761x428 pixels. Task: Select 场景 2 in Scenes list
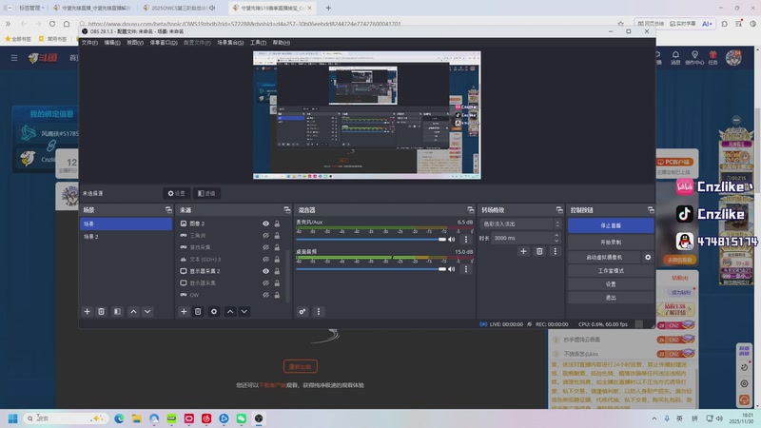126,236
